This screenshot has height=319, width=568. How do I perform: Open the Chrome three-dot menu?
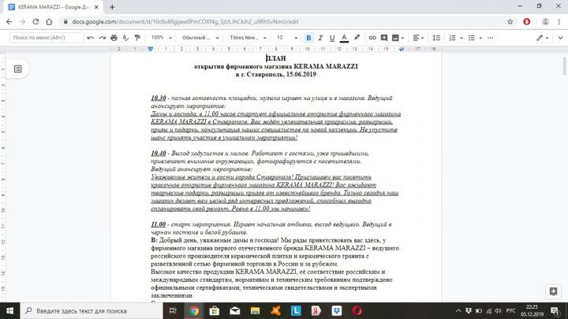click(560, 22)
